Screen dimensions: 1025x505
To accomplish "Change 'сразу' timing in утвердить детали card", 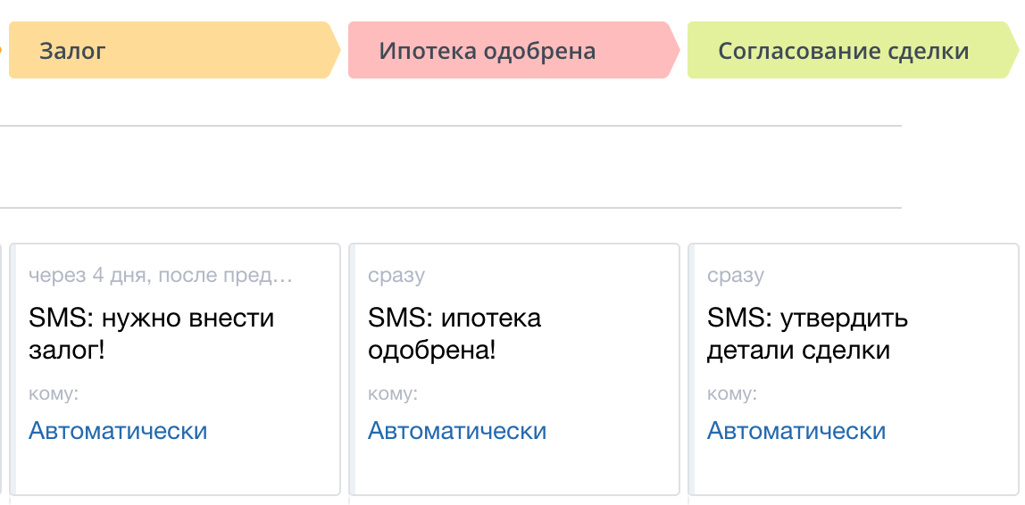I will pyautogui.click(x=736, y=276).
